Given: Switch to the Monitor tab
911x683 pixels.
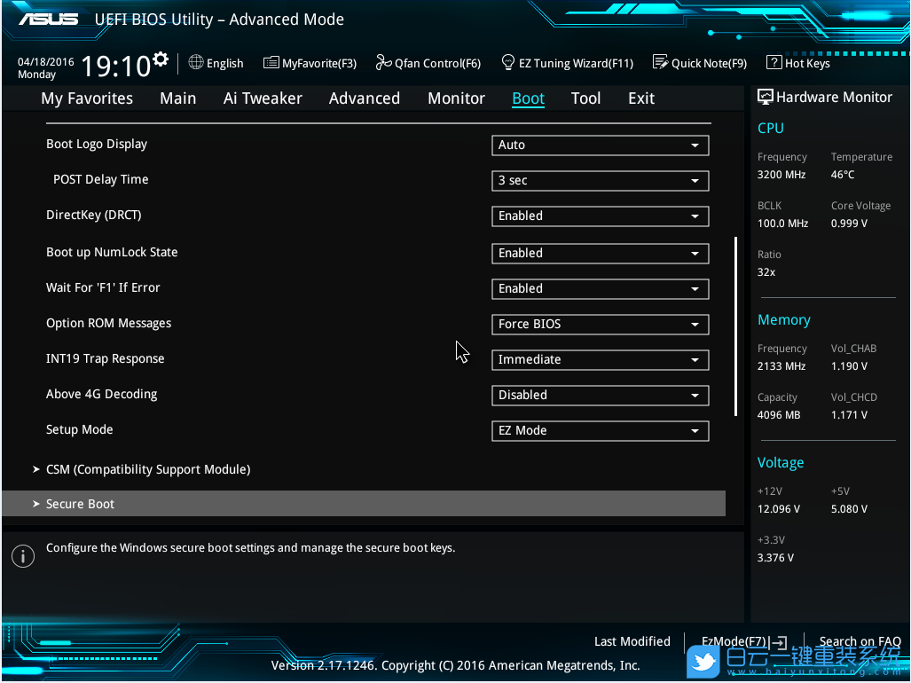Looking at the screenshot, I should coord(456,98).
